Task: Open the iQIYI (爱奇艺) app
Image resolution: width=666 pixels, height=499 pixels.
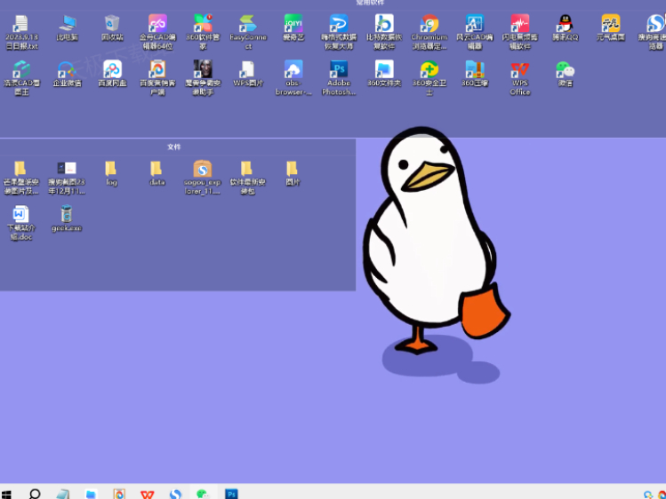Action: tap(293, 28)
